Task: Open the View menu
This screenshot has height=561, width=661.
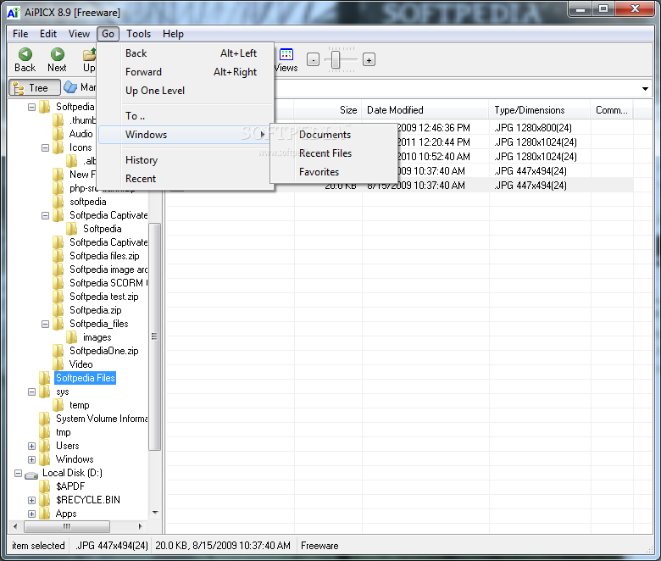Action: pyautogui.click(x=79, y=34)
